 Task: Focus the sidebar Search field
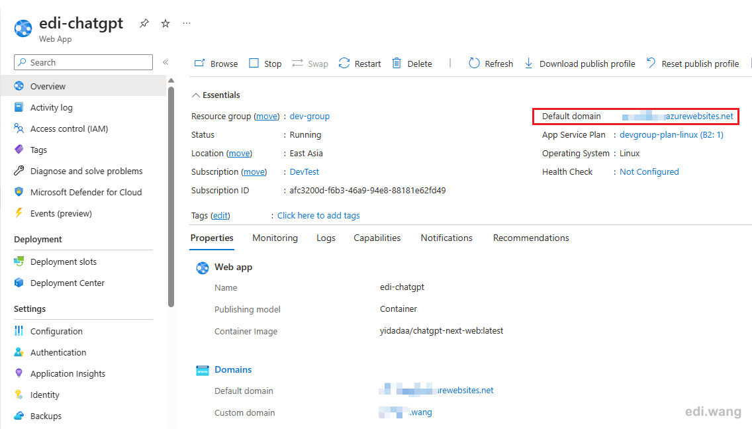[x=83, y=62]
